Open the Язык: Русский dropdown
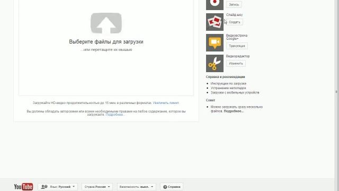 (58, 187)
